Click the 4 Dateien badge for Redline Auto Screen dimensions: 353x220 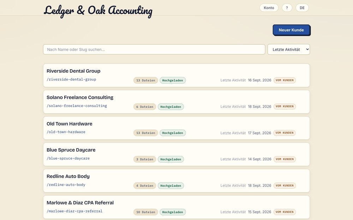pos(145,186)
